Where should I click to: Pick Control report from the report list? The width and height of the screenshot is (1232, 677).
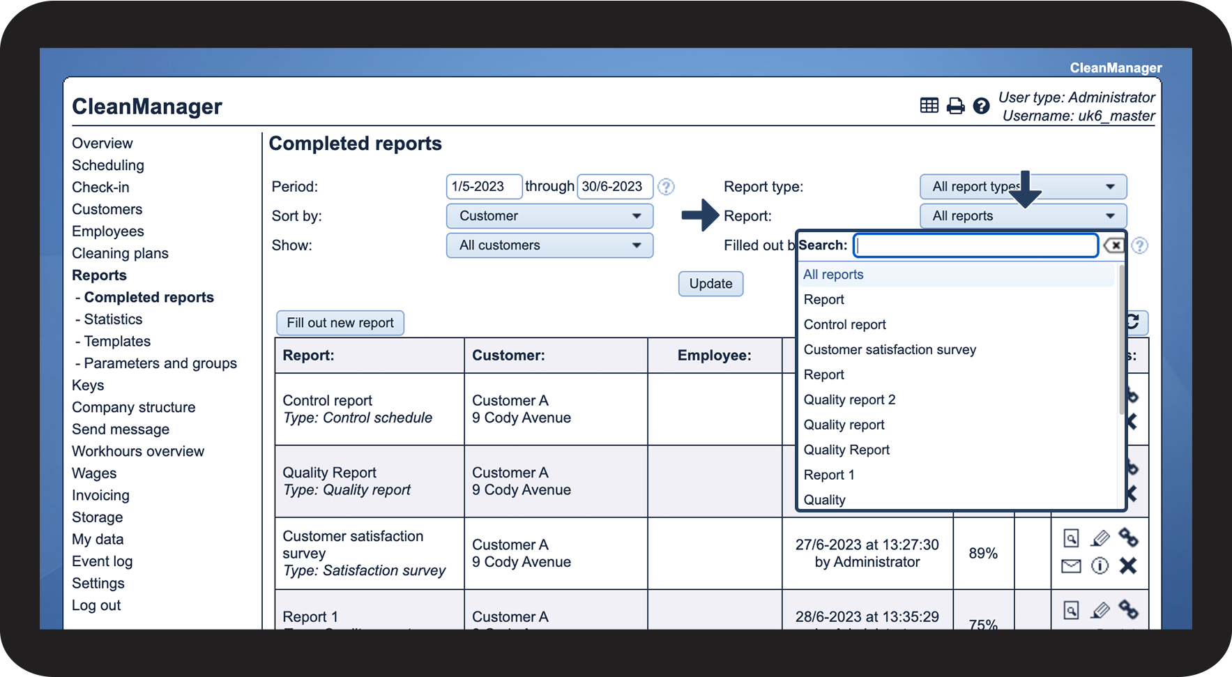[x=844, y=325]
